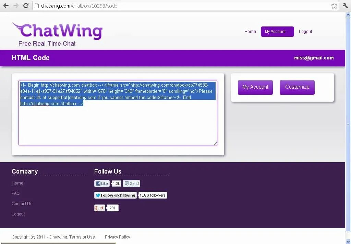The width and height of the screenshot is (351, 244).
Task: Open Home in the top navigation
Action: point(250,31)
